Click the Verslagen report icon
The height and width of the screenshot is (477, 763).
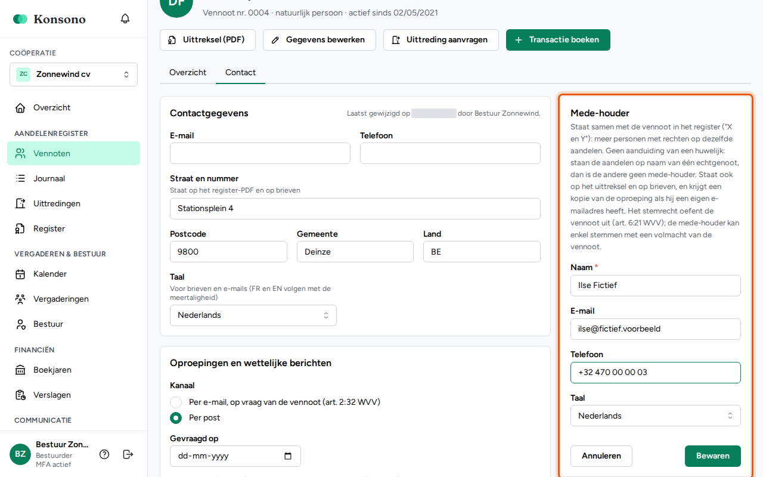[x=20, y=395]
